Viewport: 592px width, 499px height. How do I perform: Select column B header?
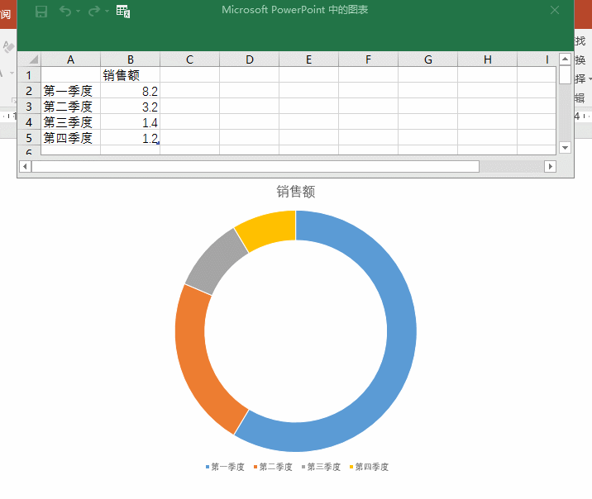pos(130,59)
